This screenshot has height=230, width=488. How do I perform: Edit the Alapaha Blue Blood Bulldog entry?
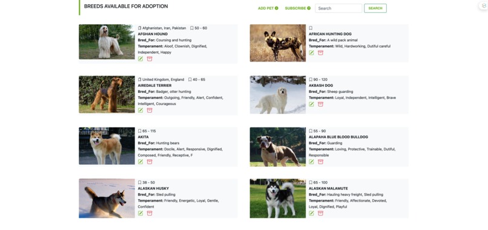[x=311, y=162]
